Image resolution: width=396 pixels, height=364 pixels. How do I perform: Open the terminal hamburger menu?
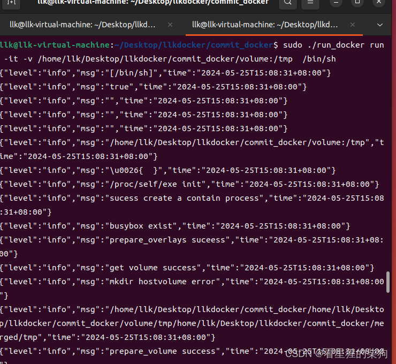pyautogui.click(x=310, y=3)
